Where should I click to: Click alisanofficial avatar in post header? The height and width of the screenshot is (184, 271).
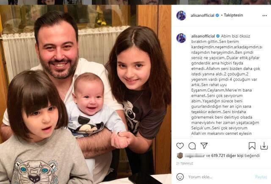coord(181,15)
